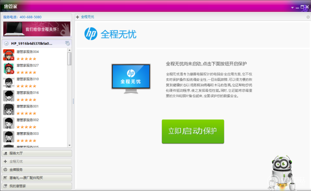This screenshot has width=311, height=191.
Task: Select 惠管家服务002 name text
Action: 28,120
